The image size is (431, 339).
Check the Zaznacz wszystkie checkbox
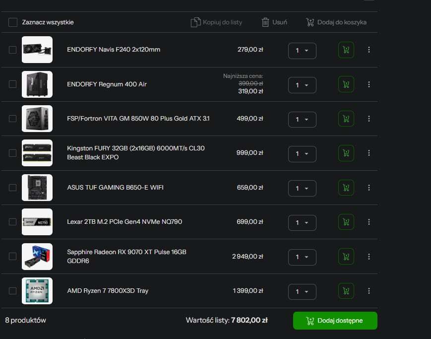(x=12, y=22)
